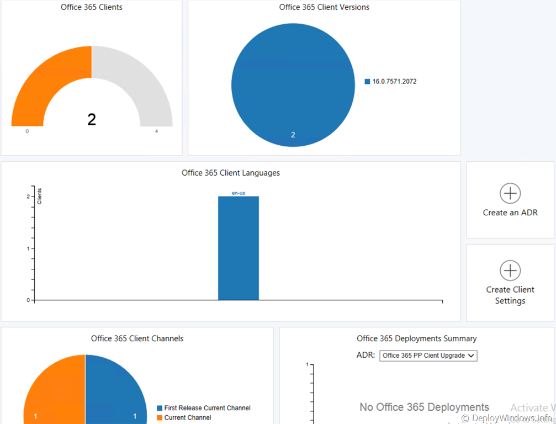Click the plus icon above Create an ADR
The width and height of the screenshot is (556, 424).
510,193
